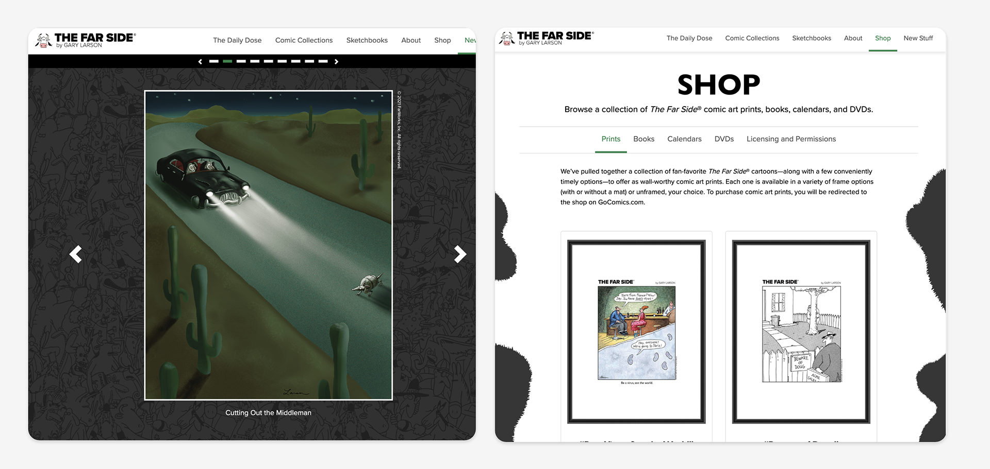Viewport: 990px width, 469px height.
Task: Open Comic Collections in Shop window nav
Action: coord(752,38)
